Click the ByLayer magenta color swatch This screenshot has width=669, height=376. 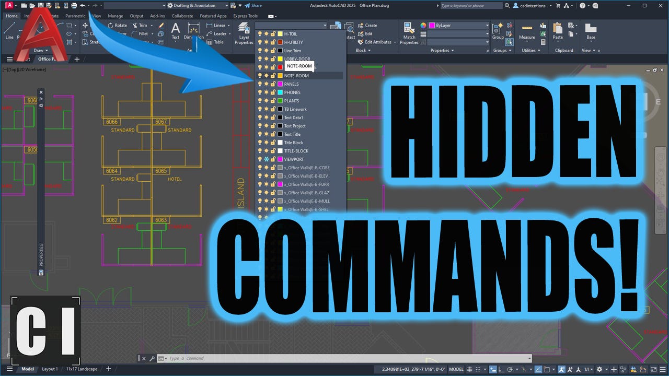pyautogui.click(x=432, y=25)
